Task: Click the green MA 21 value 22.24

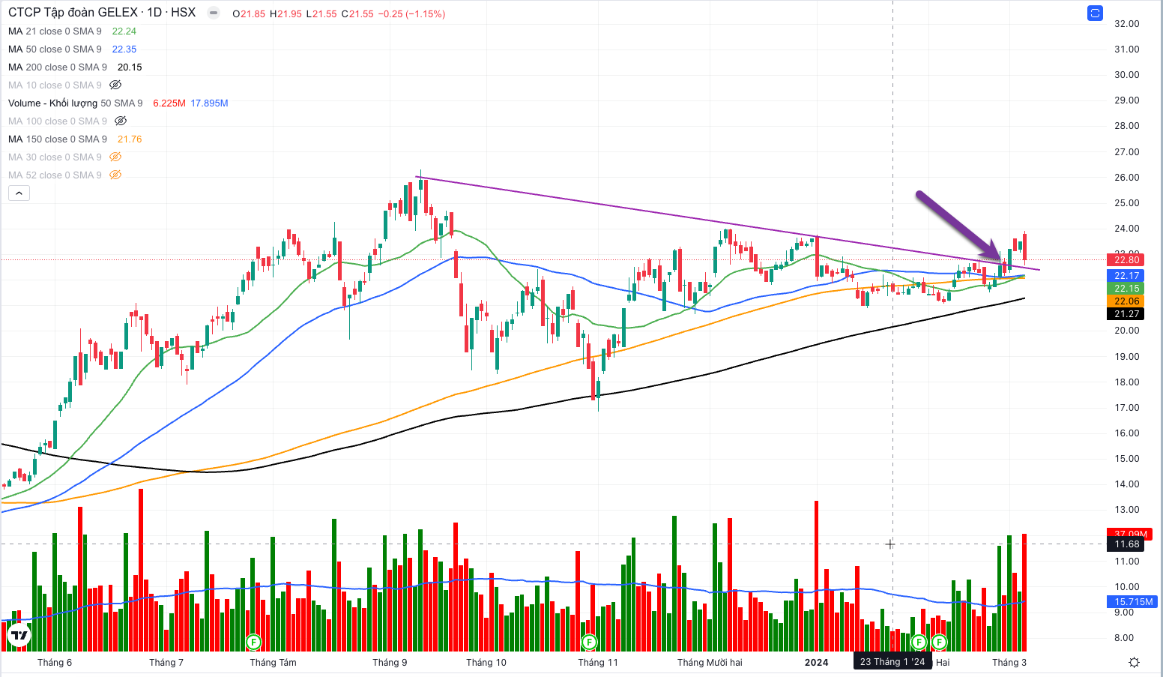Action: click(124, 31)
